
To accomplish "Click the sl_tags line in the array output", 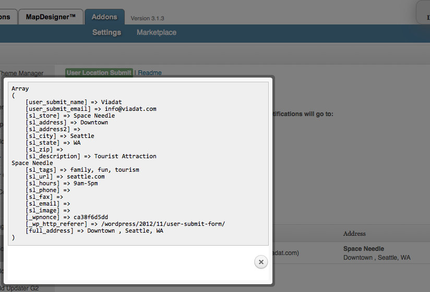I will pos(82,170).
